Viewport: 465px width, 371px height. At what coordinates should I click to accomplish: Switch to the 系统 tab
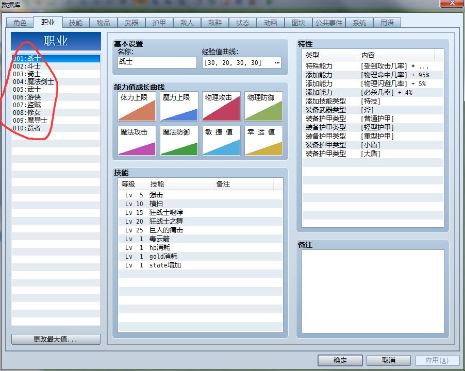(x=359, y=23)
